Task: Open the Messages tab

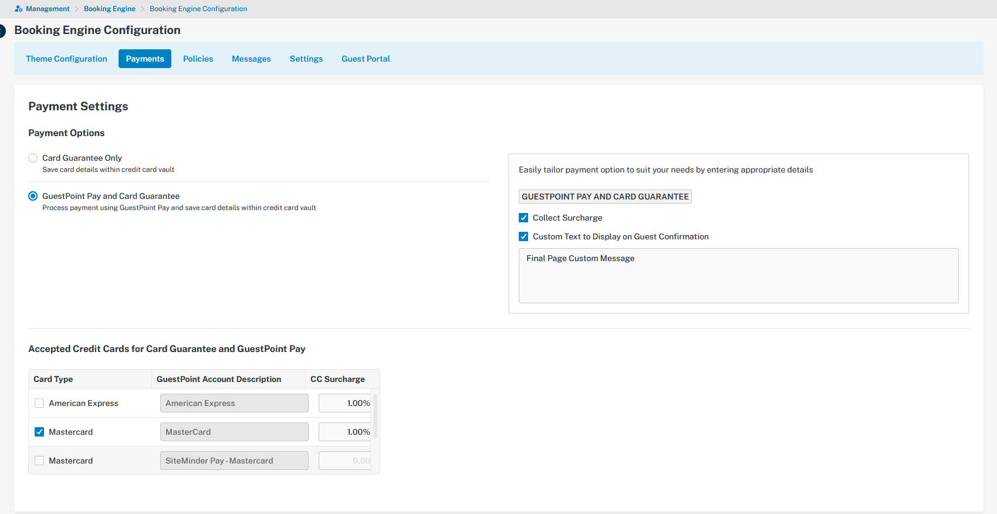Action: pyautogui.click(x=251, y=59)
